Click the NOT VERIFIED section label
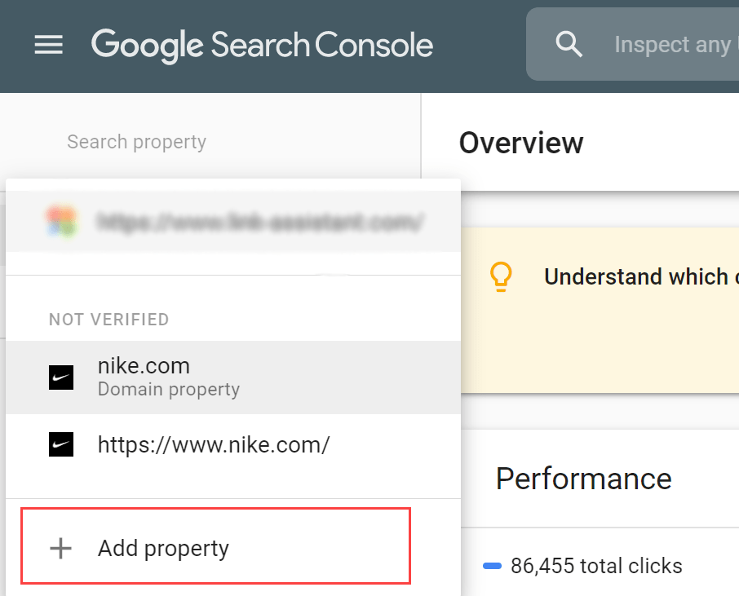The height and width of the screenshot is (596, 739). pyautogui.click(x=108, y=320)
